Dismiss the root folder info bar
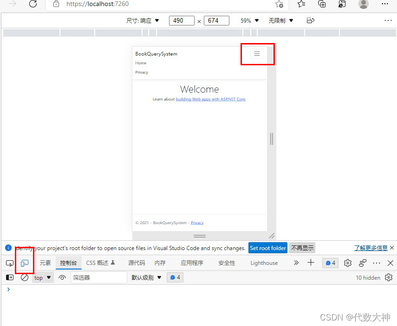Viewport: 397px width, 326px height. (392, 248)
